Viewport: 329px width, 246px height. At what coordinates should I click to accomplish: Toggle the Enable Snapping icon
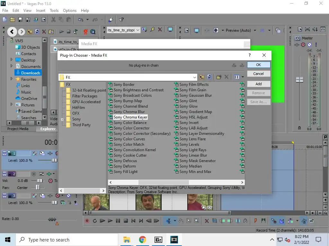point(274,221)
